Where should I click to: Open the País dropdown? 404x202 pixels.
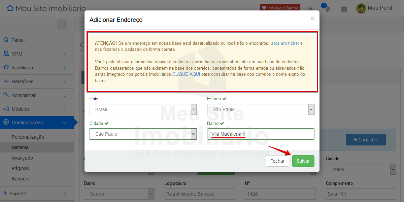(143, 109)
